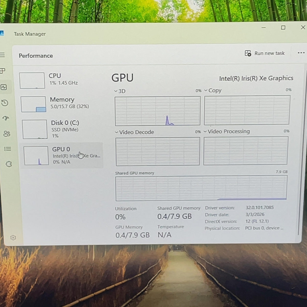Click the Video Decode graph

(158, 151)
